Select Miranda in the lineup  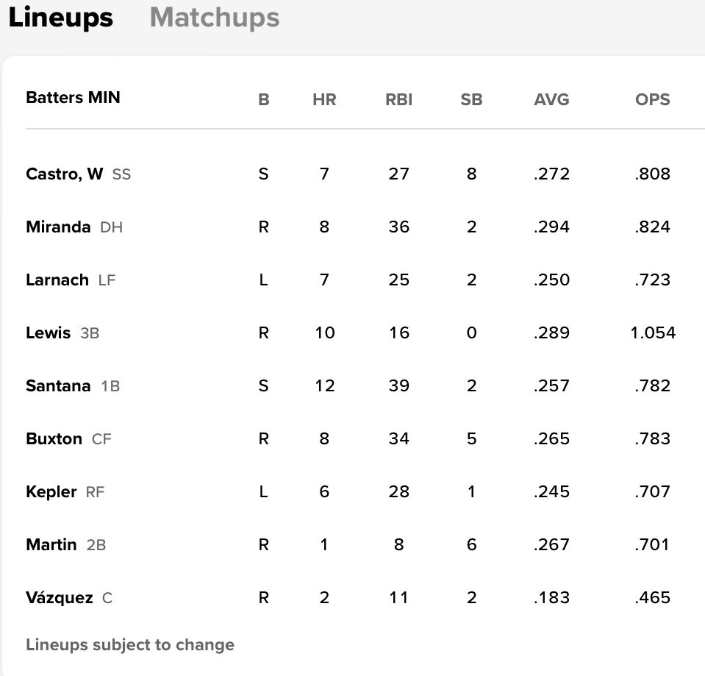[58, 227]
